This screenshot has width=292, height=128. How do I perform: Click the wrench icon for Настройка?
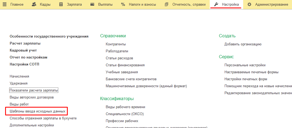[x=216, y=5]
